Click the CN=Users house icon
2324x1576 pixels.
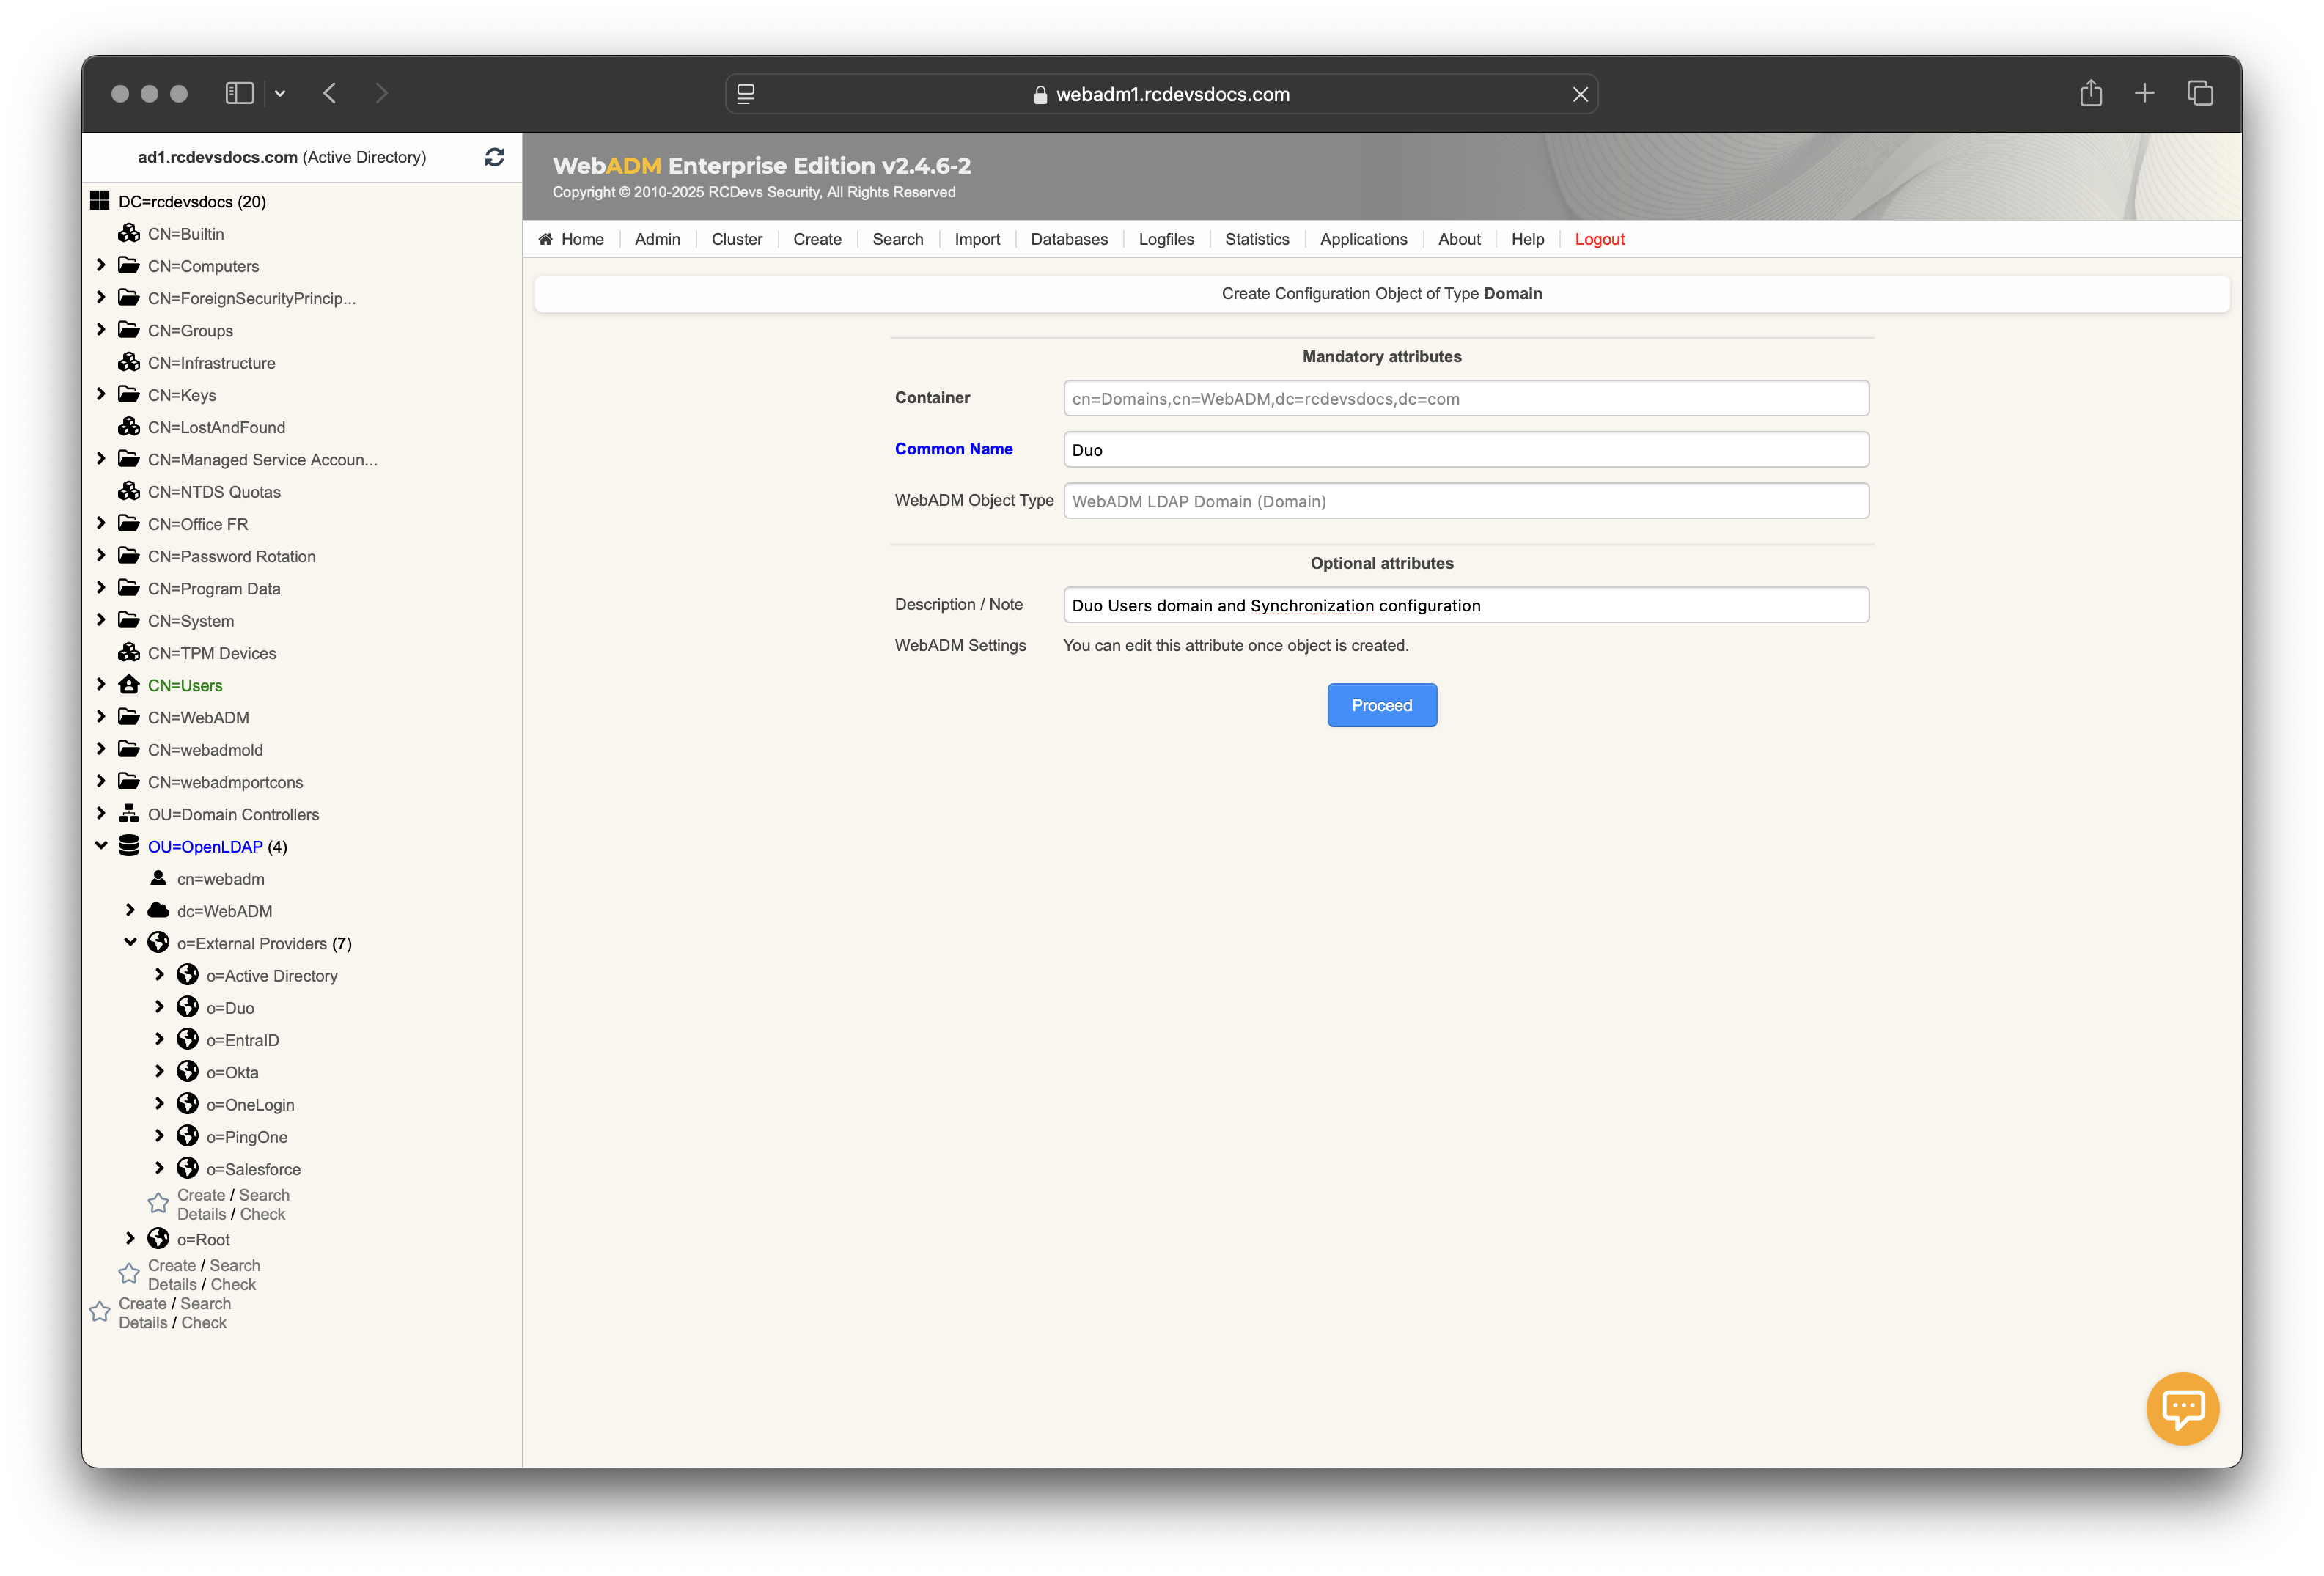tap(129, 685)
